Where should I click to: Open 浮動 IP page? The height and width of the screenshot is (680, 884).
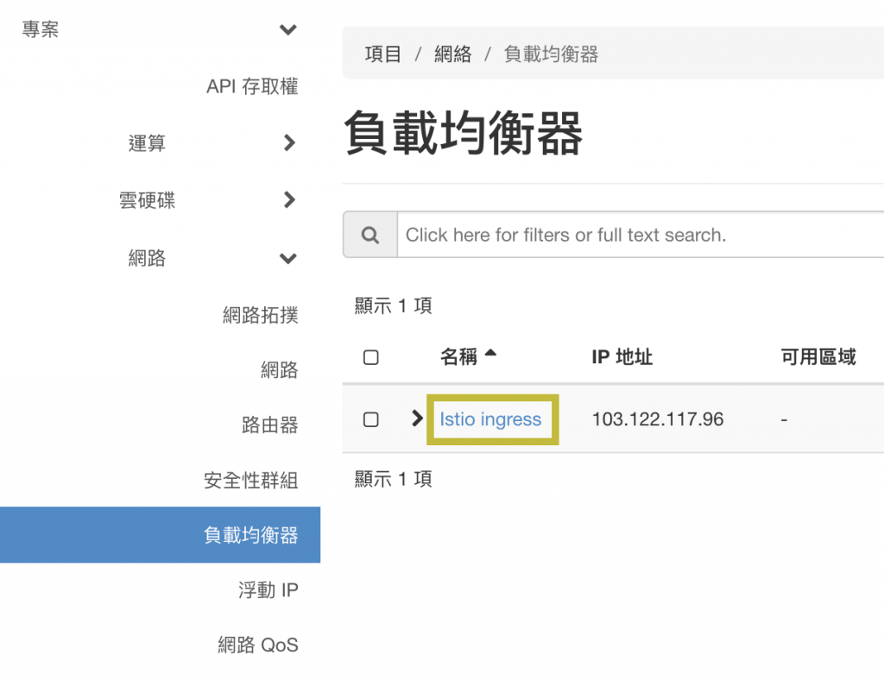pos(268,590)
